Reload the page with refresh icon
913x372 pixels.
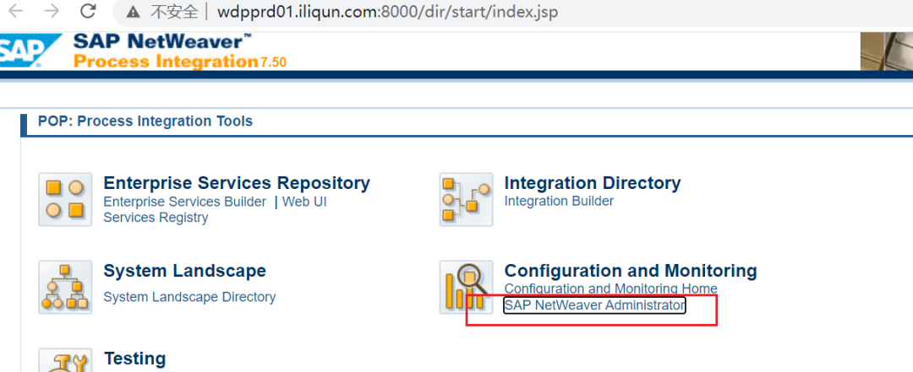pos(88,10)
